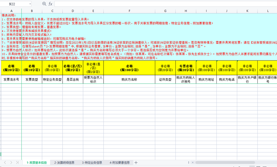The width and height of the screenshot is (277, 167).
Task: Click the 发票类型 header cell
Action: tap(32, 79)
